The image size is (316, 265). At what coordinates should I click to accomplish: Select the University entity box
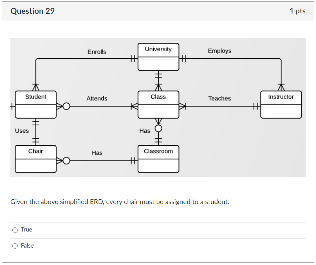tap(158, 57)
